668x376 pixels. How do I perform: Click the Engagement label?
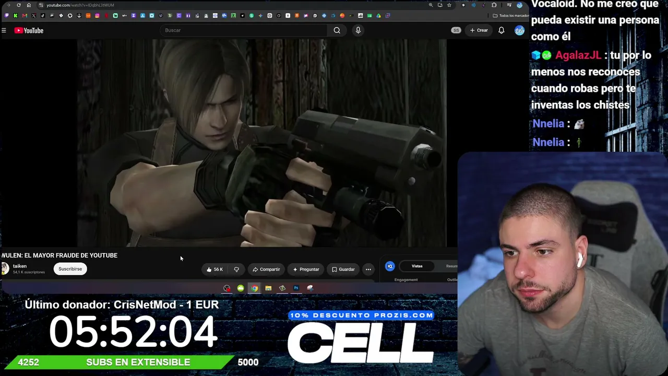pos(406,280)
